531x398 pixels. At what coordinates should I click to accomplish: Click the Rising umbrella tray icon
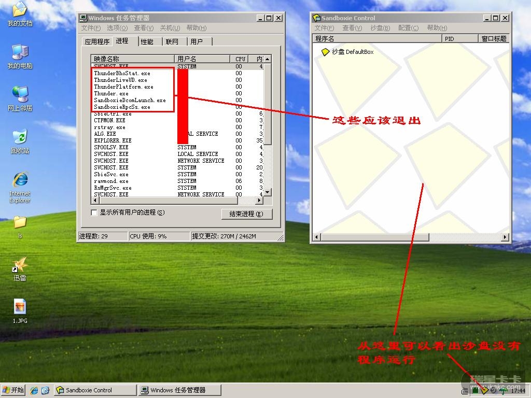(504, 391)
